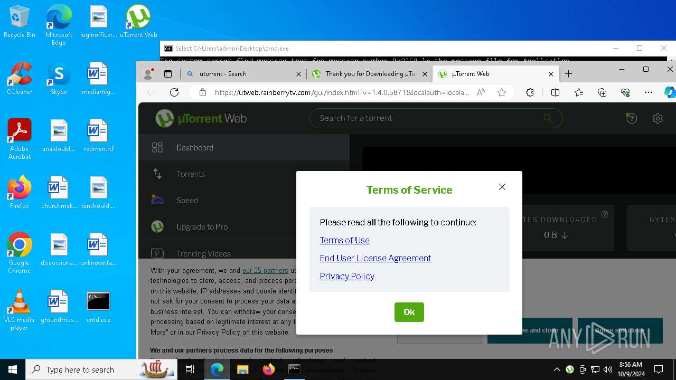This screenshot has width=676, height=380.
Task: Click the Edge refresh page icon
Action: [x=174, y=92]
